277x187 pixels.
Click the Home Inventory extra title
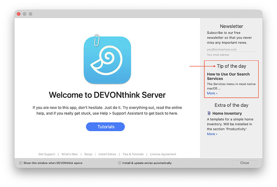coord(227,113)
